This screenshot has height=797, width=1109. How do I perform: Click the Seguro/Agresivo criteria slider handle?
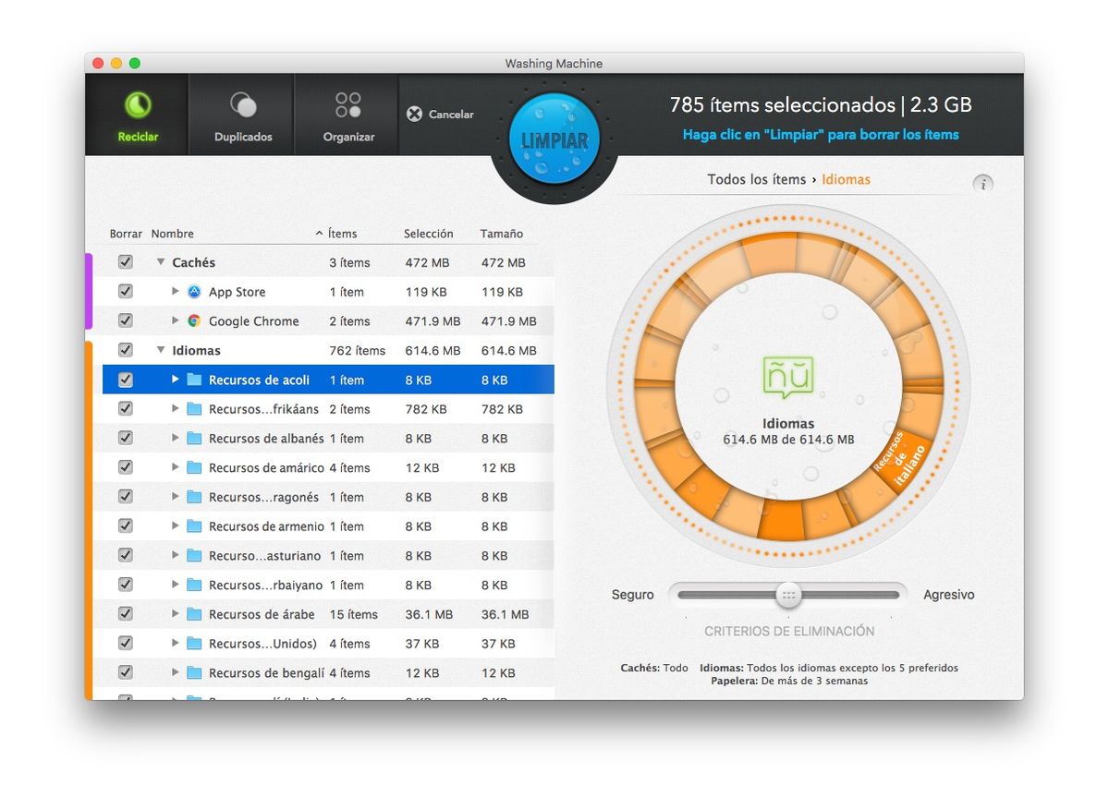coord(787,595)
